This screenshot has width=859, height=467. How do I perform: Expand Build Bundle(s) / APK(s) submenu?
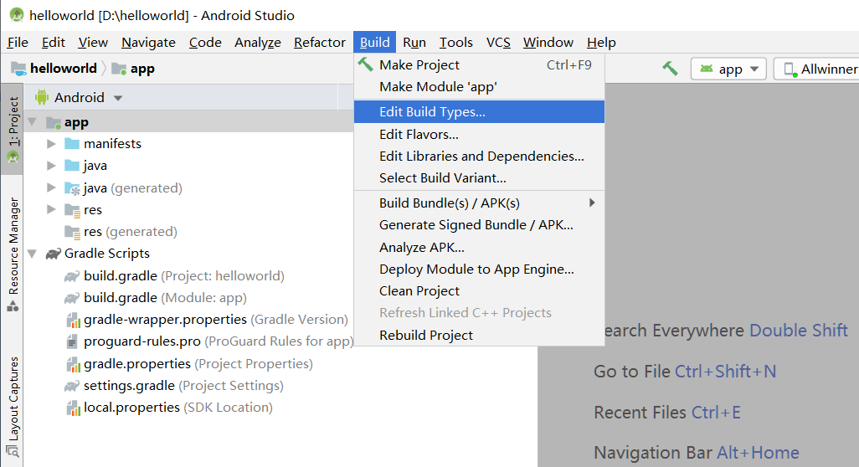click(480, 203)
